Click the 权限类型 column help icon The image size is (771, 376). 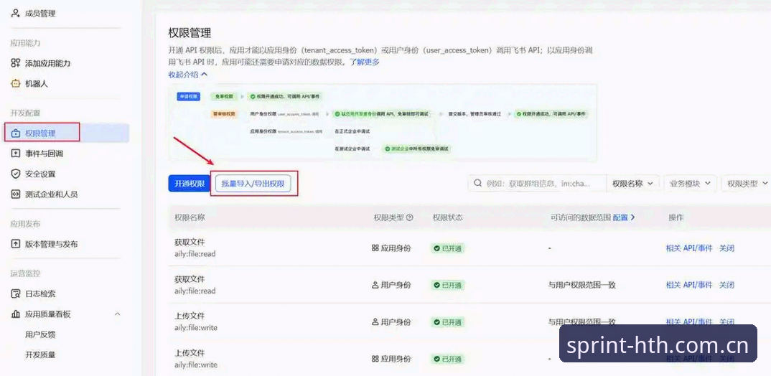410,217
